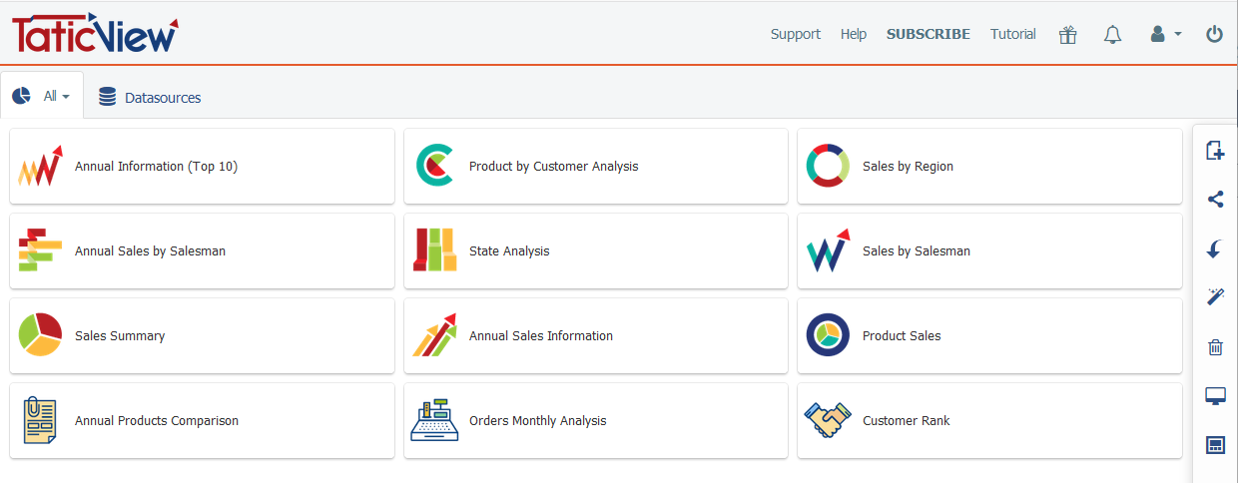Click the new document icon in right sidebar
The height and width of the screenshot is (483, 1238).
click(1215, 151)
